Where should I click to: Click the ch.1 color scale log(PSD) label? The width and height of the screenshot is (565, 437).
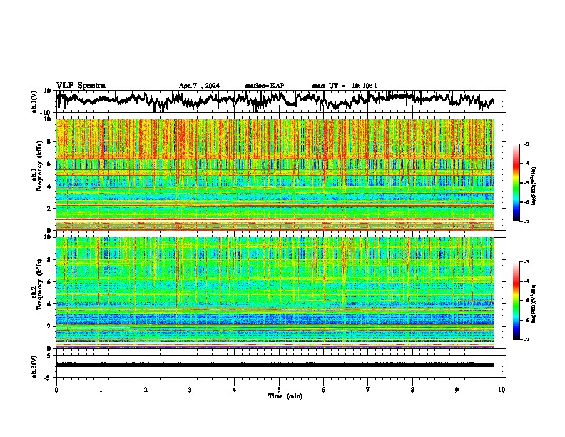534,186
